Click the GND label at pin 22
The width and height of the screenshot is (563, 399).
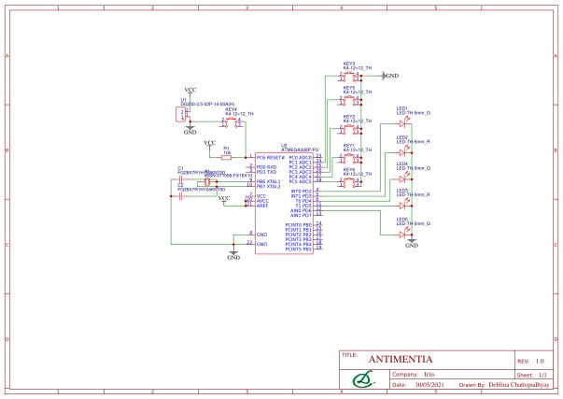click(x=261, y=244)
